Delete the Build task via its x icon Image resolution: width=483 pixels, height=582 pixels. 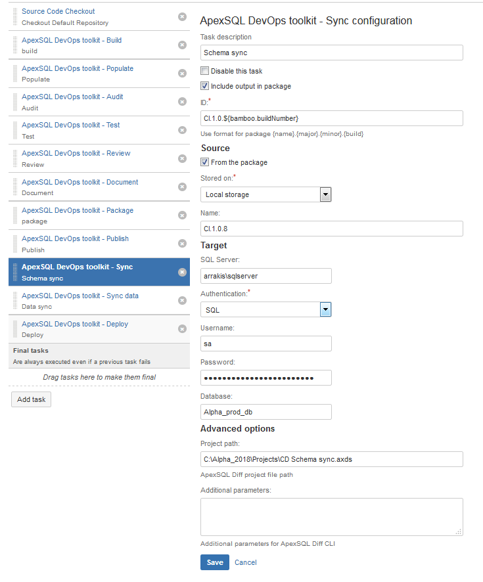(182, 45)
